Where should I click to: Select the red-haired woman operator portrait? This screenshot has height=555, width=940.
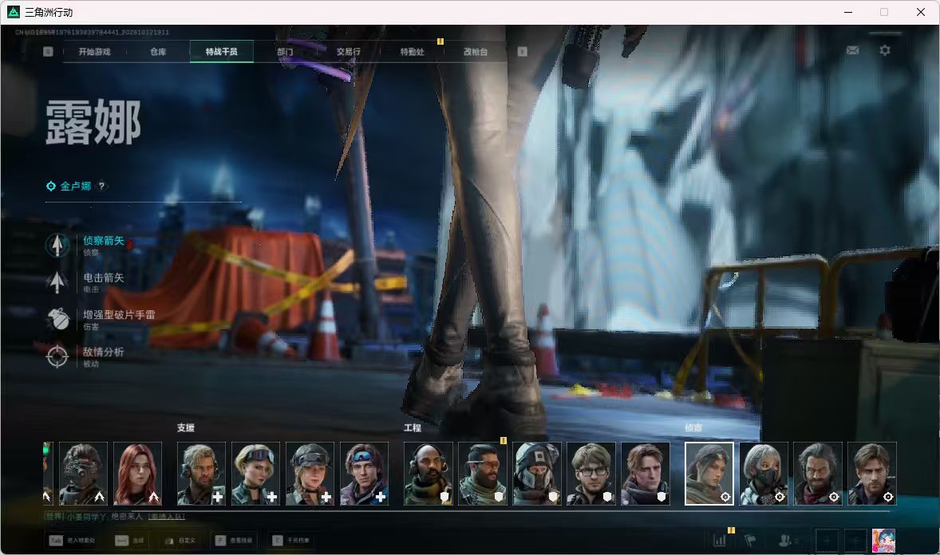coord(137,474)
